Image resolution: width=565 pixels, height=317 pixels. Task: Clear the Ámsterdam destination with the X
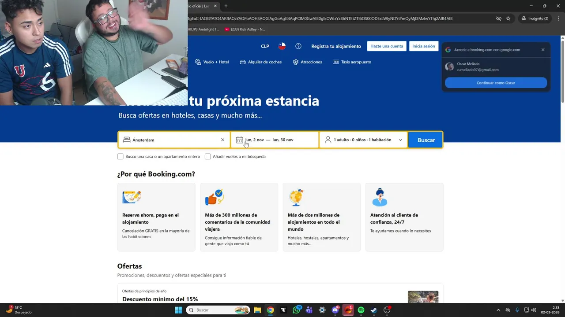tap(222, 140)
